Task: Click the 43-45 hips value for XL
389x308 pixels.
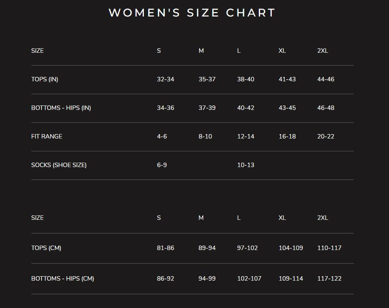Action: coord(287,108)
